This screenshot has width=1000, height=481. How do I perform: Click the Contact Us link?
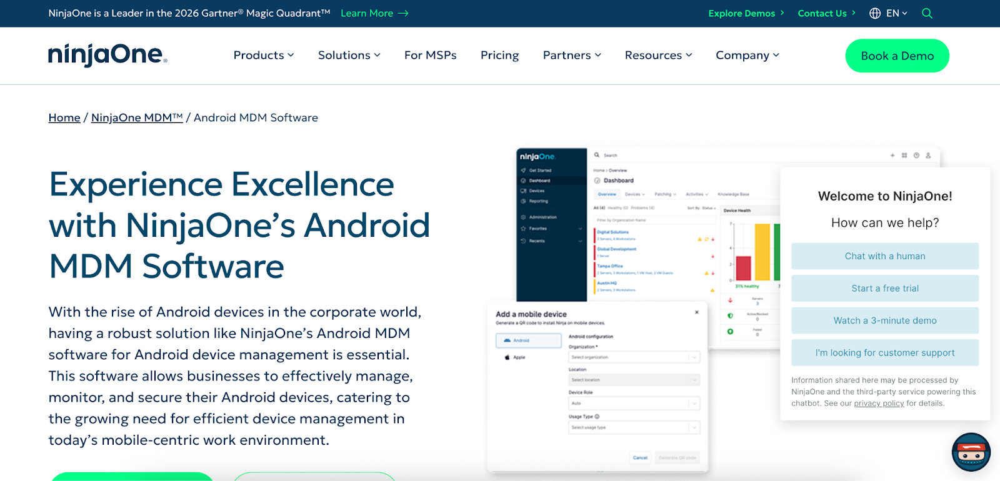(x=826, y=13)
